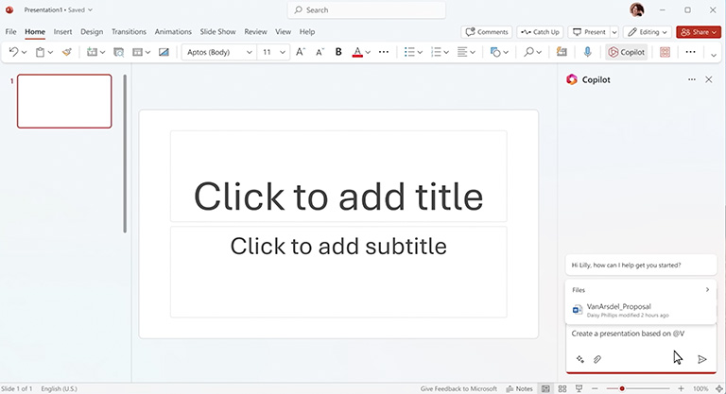Viewport: 726px width, 394px height.
Task: Switch to Slide Sorter view in status bar
Action: pos(562,388)
